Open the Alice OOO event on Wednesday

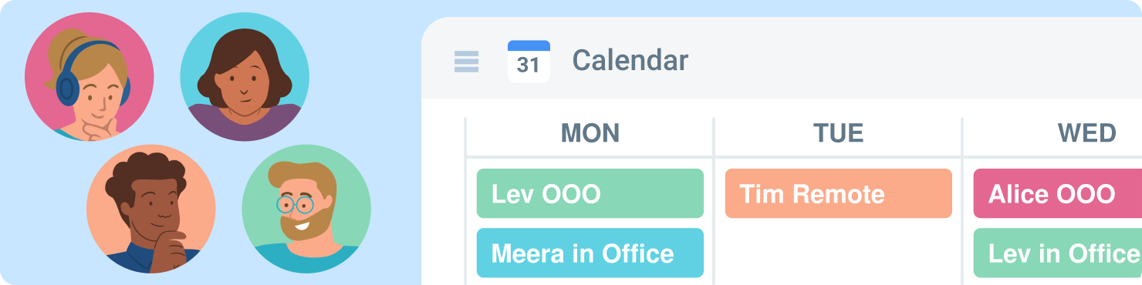pyautogui.click(x=1058, y=193)
